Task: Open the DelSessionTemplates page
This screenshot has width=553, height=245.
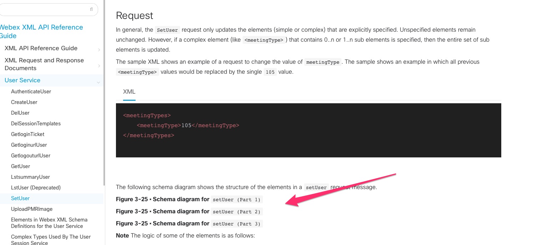Action: (36, 124)
